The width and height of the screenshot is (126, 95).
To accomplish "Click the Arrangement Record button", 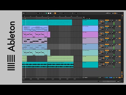I will (x=51, y=13).
